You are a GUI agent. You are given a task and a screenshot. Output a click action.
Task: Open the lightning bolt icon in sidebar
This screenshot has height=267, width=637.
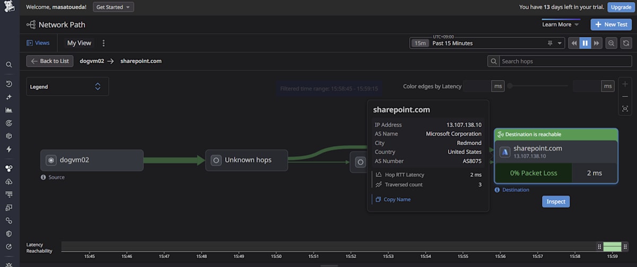pos(9,149)
